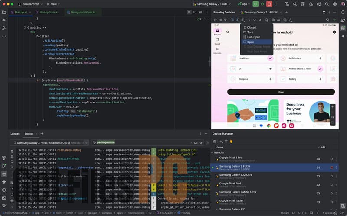Open the Samsung Galaxy Z Fold5 device selector
This screenshot has width=347, height=216.
(212, 4)
